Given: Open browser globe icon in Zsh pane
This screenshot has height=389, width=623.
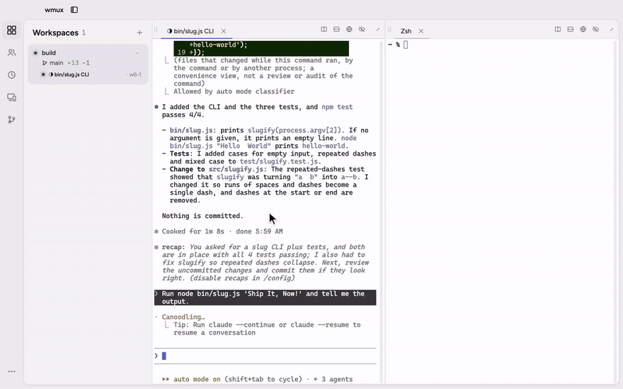Looking at the screenshot, I should pos(583,30).
